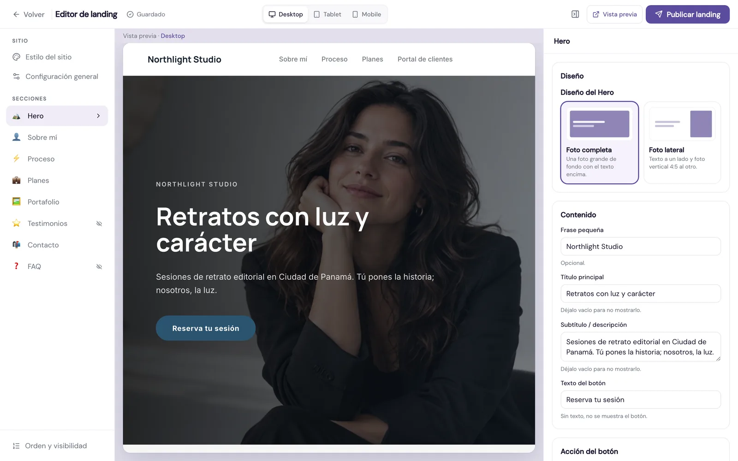Open Planes in preview navigation
738x461 pixels.
pos(373,59)
